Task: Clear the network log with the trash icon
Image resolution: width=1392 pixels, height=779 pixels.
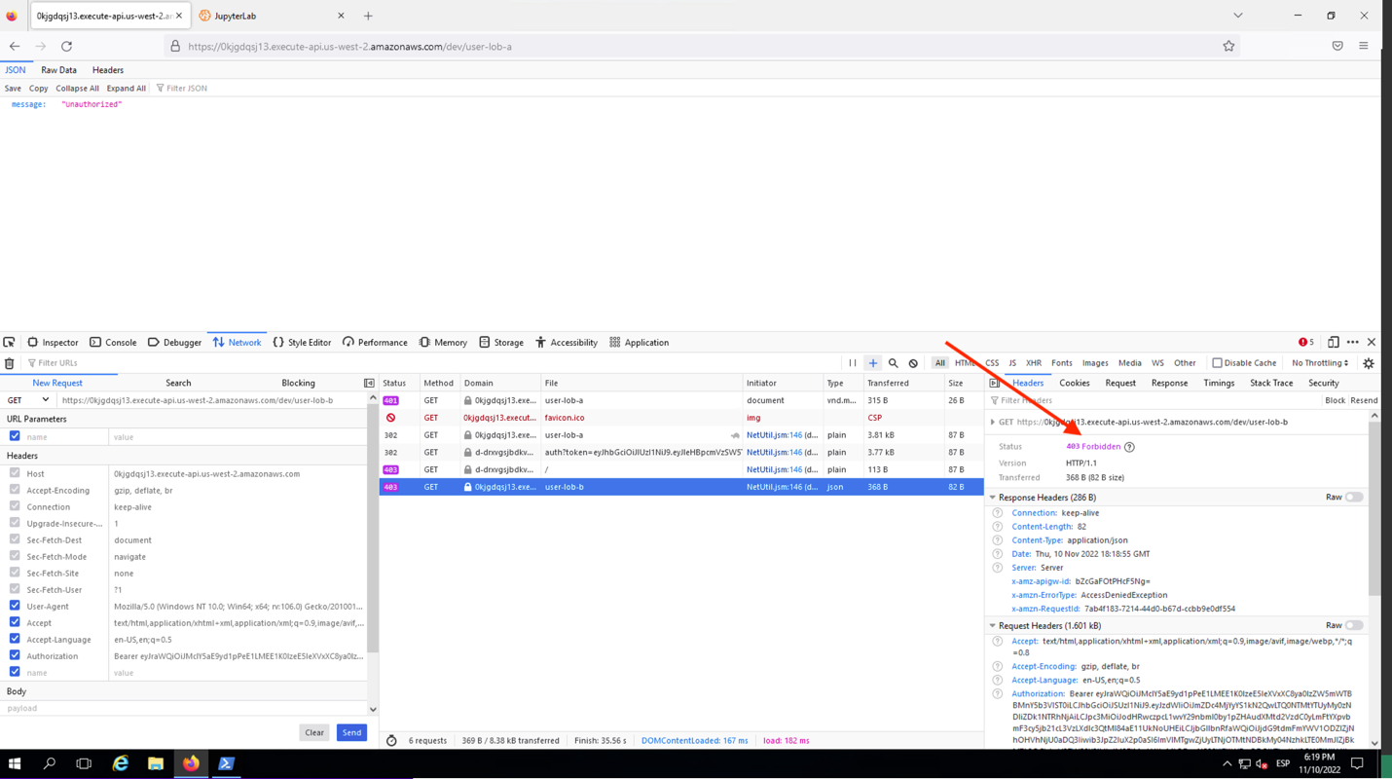Action: click(x=10, y=363)
